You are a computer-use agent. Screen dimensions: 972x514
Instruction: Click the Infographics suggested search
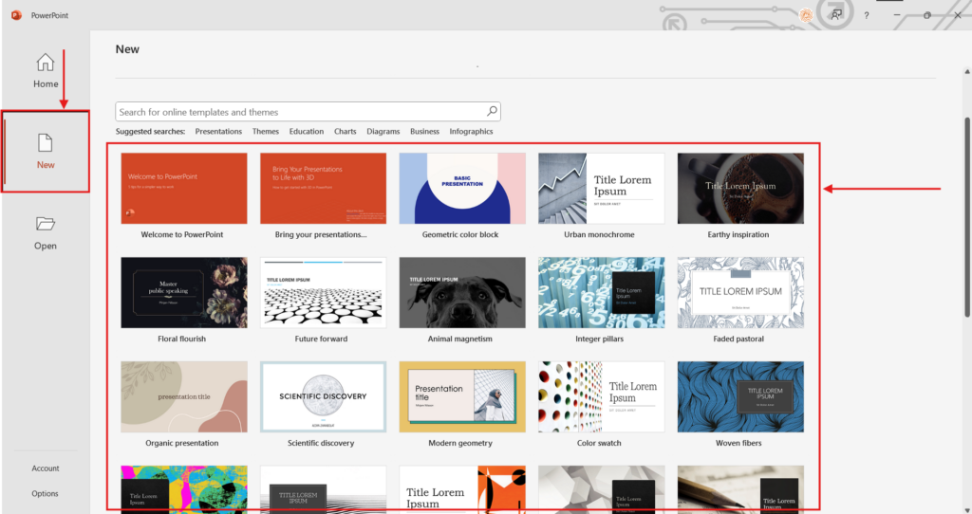[x=471, y=132]
